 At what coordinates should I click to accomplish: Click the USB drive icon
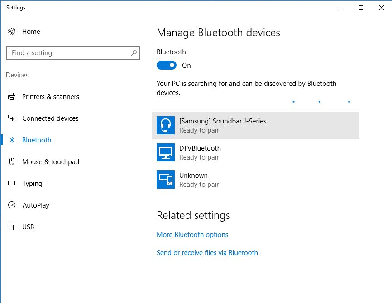pyautogui.click(x=12, y=227)
